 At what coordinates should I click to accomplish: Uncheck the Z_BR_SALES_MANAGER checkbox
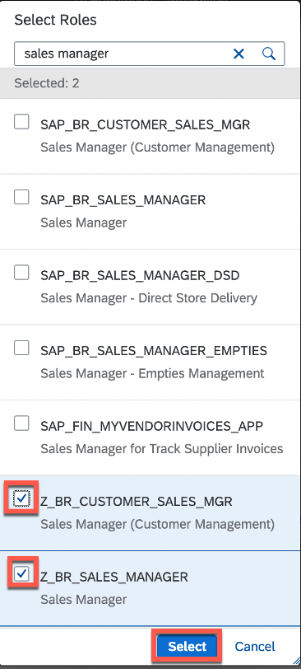[x=21, y=574]
